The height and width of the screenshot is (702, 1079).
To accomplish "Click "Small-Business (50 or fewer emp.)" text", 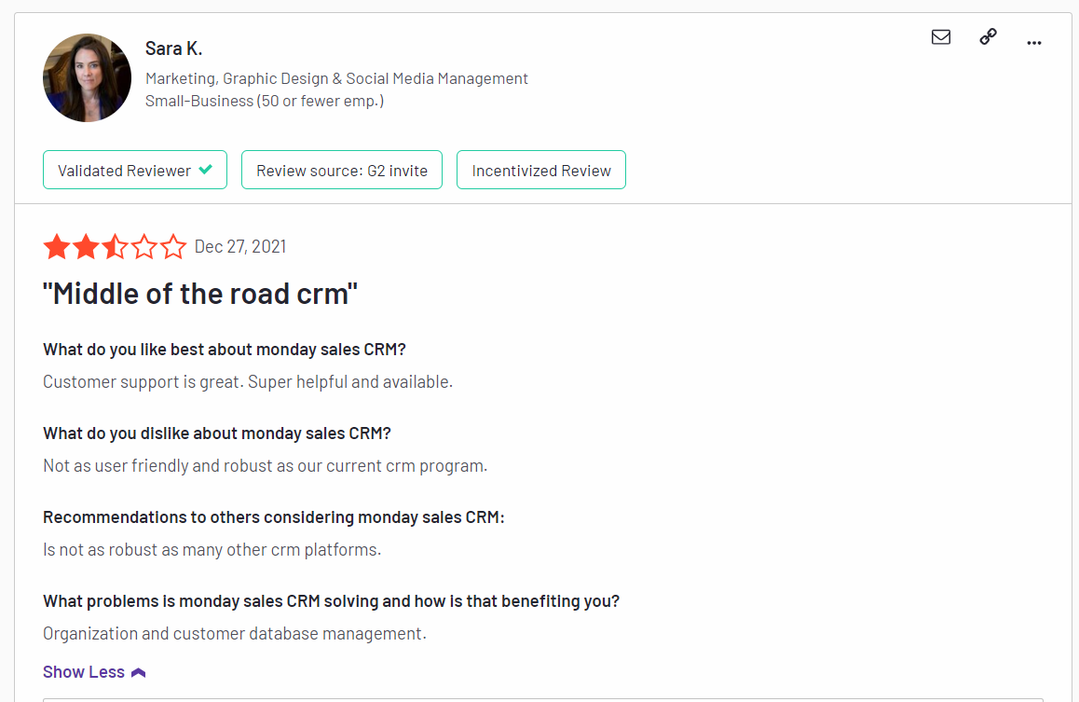I will pos(265,102).
